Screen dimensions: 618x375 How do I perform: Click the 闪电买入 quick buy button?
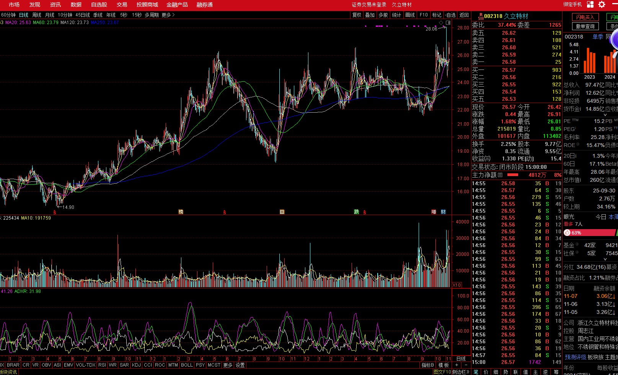tap(585, 17)
